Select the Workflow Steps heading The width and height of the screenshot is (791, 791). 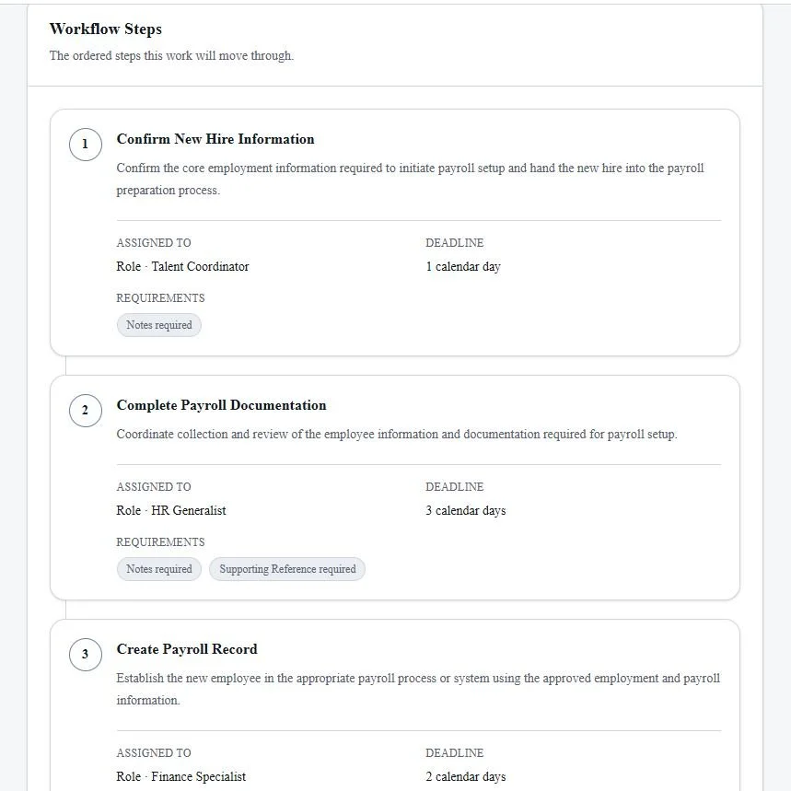pyautogui.click(x=105, y=29)
